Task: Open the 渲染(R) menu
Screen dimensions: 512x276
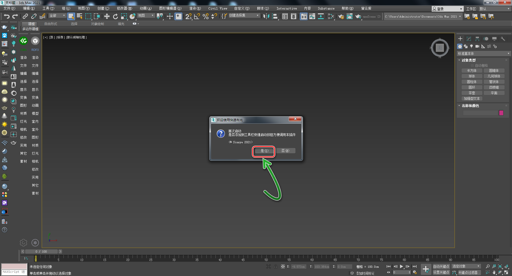Action: tap(195, 9)
